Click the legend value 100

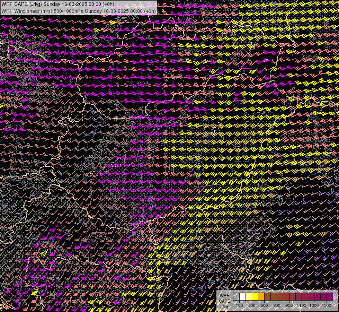(239, 305)
